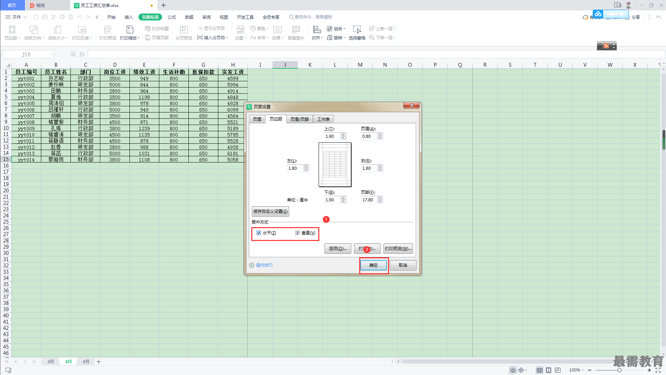666x375 pixels.
Task: Open the name box dropdown arrow
Action: (52, 54)
